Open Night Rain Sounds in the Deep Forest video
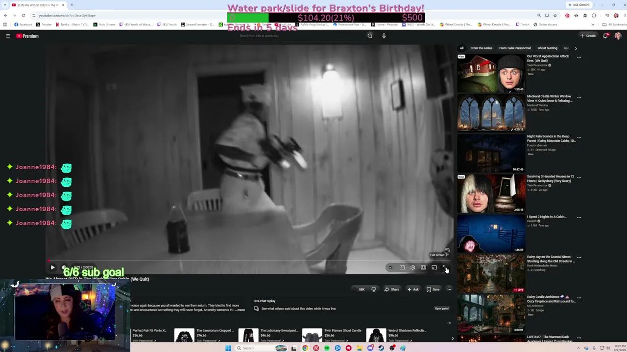Image resolution: width=627 pixels, height=352 pixels. click(x=491, y=153)
